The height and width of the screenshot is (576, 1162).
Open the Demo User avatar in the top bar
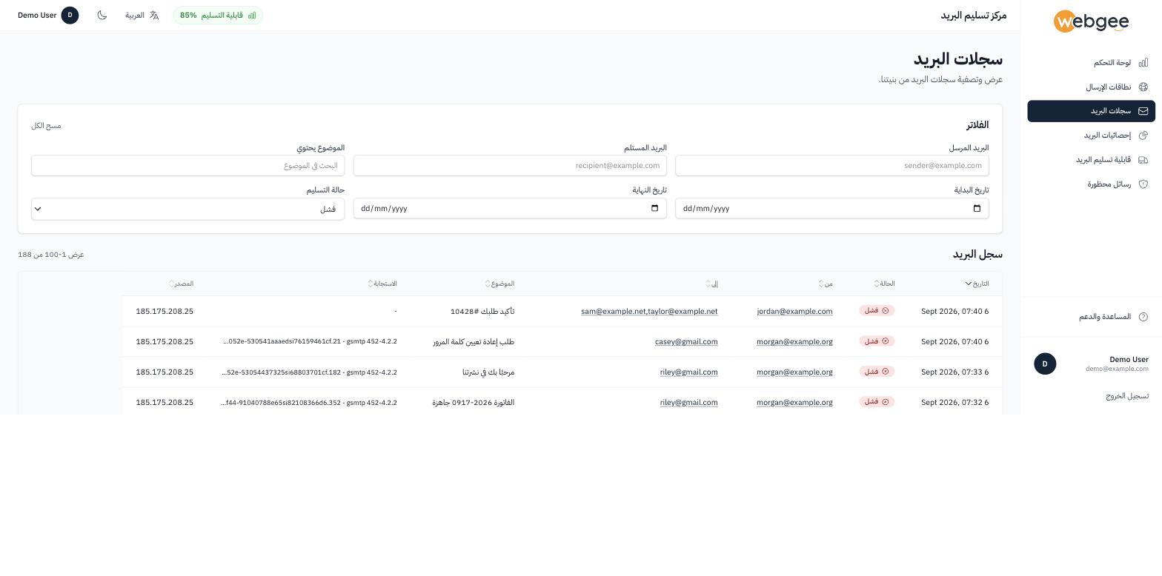pyautogui.click(x=70, y=16)
